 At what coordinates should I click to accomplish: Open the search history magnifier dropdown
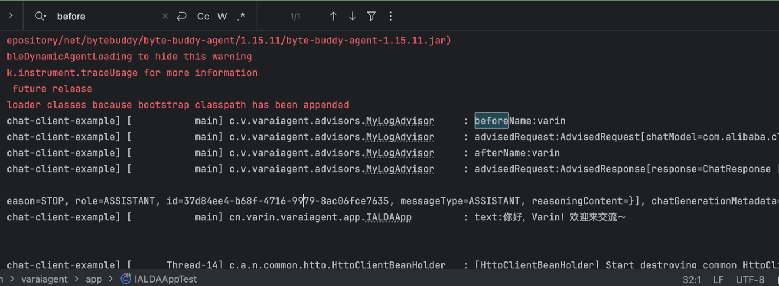40,17
